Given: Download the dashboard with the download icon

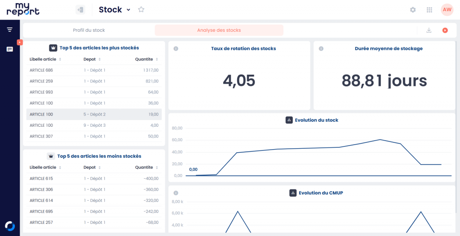Looking at the screenshot, I should (x=429, y=30).
